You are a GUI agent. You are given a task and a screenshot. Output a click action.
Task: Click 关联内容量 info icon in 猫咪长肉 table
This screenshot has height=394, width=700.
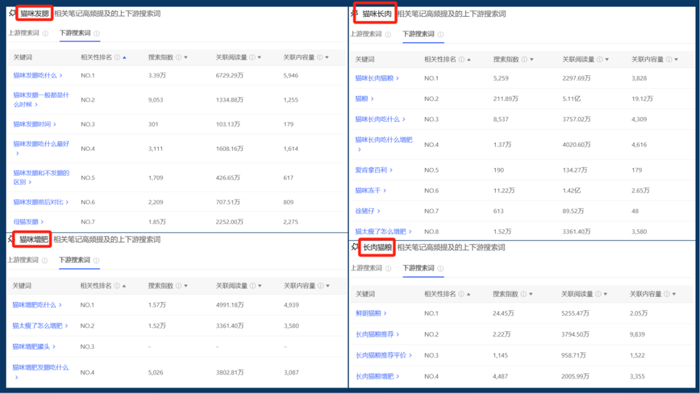tap(669, 60)
